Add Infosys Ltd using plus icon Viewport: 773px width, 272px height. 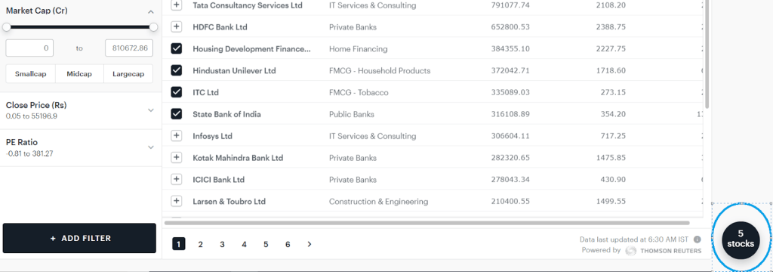pyautogui.click(x=177, y=136)
